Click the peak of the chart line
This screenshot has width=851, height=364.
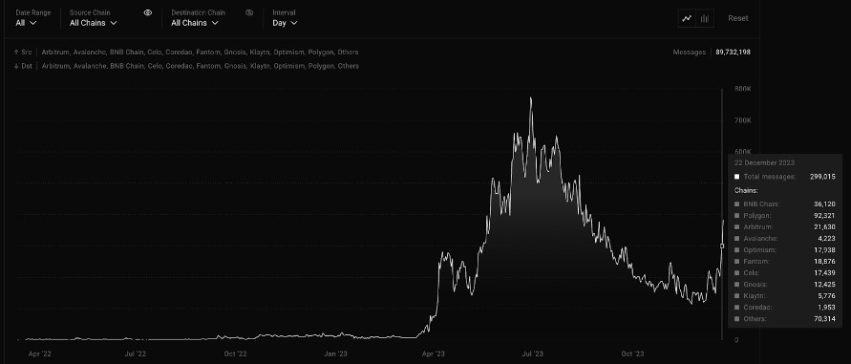(x=530, y=98)
